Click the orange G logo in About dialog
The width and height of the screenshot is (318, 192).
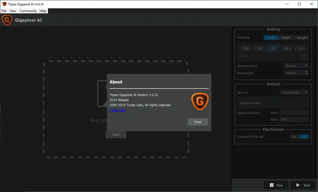(x=200, y=101)
